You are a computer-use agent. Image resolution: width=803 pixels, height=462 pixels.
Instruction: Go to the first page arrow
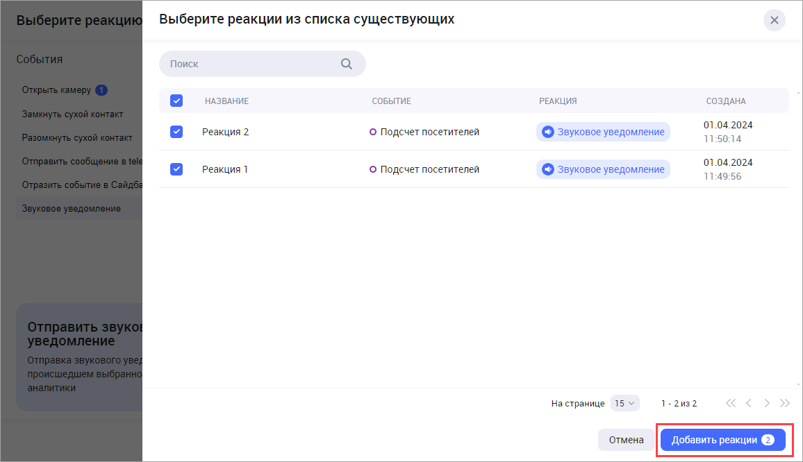(x=730, y=403)
